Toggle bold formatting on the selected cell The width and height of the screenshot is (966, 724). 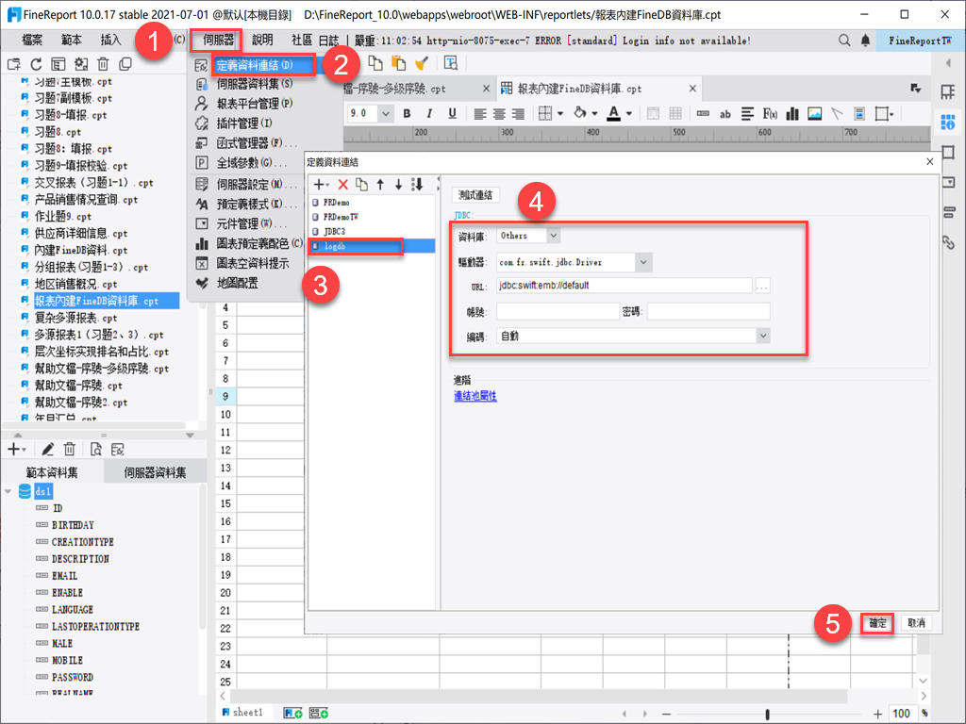(406, 114)
